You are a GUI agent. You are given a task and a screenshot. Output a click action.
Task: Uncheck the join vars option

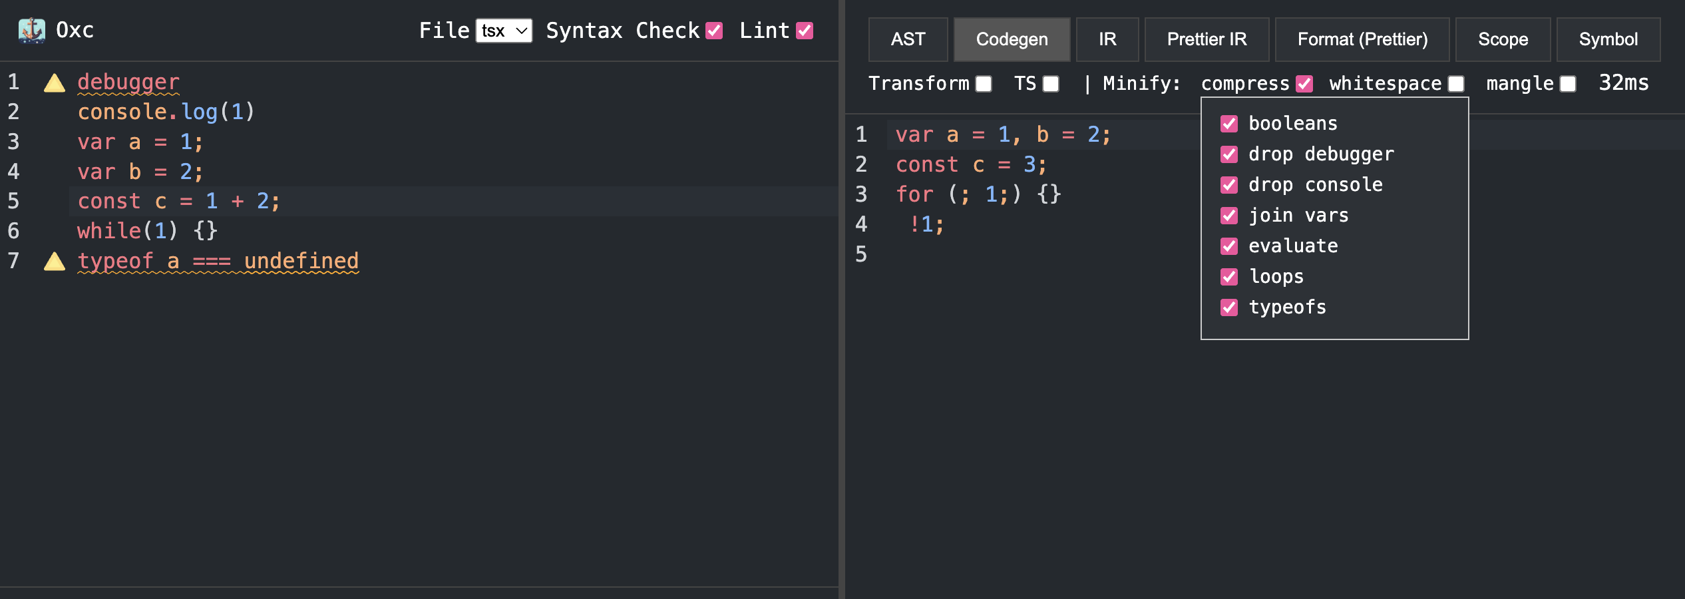[1229, 216]
